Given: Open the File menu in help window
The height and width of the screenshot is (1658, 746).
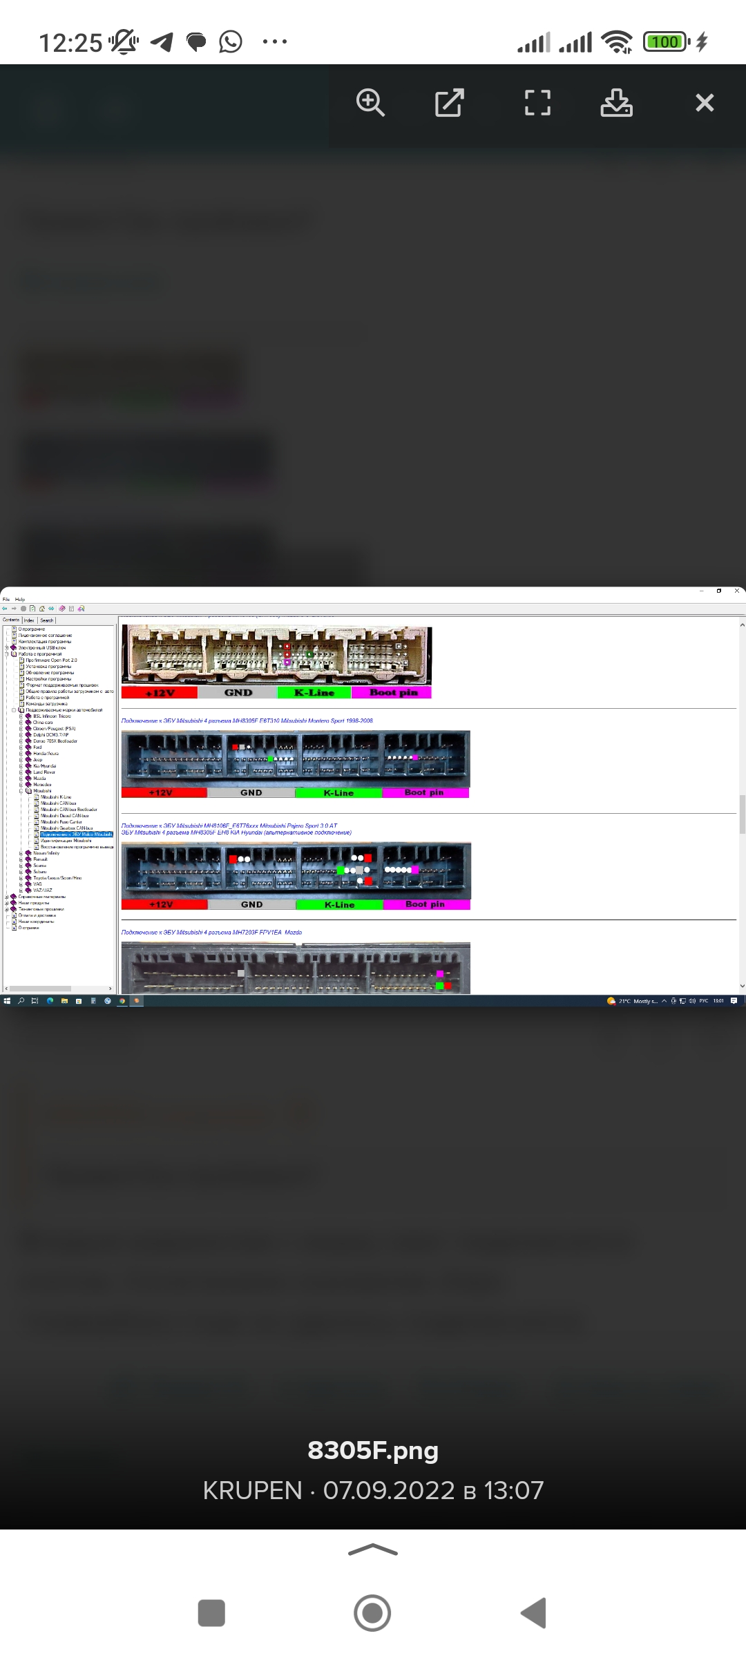Looking at the screenshot, I should (6, 600).
